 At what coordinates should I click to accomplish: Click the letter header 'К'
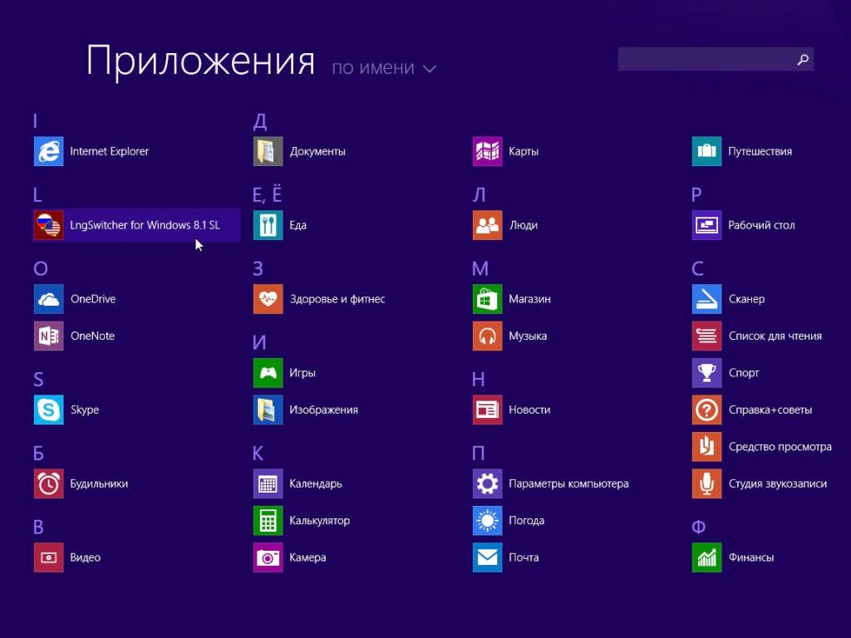258,453
